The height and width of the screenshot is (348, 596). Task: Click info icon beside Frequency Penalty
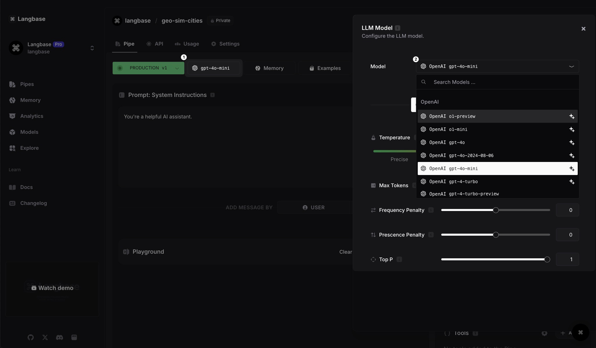[x=431, y=210]
